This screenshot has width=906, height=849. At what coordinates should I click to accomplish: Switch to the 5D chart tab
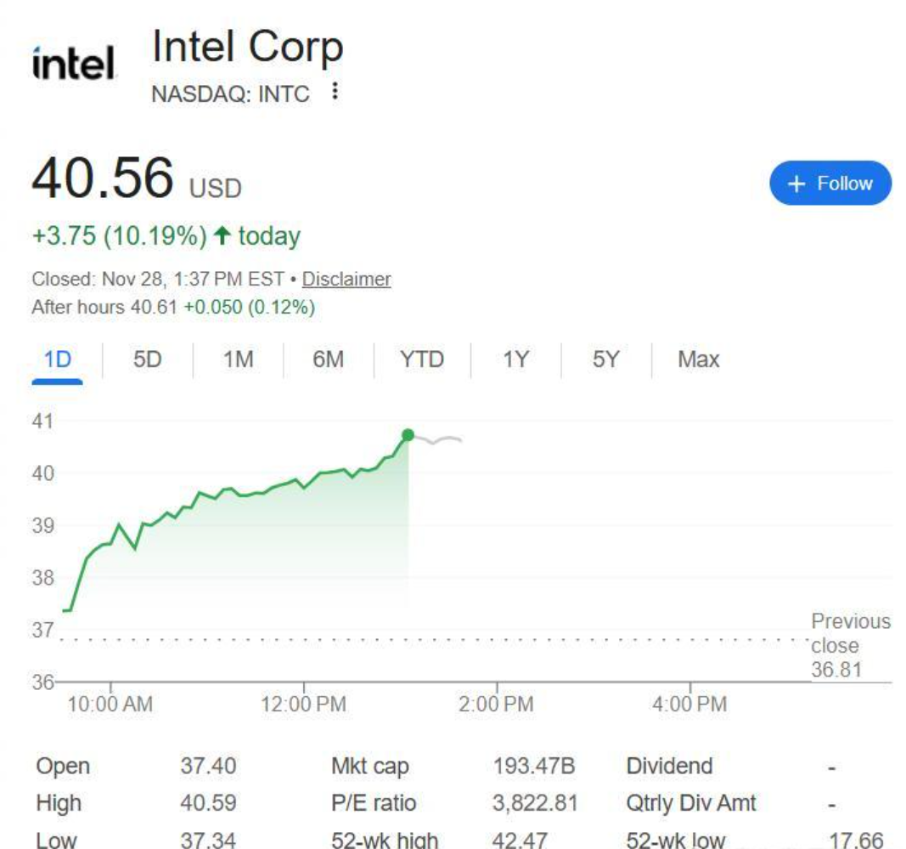click(x=147, y=359)
